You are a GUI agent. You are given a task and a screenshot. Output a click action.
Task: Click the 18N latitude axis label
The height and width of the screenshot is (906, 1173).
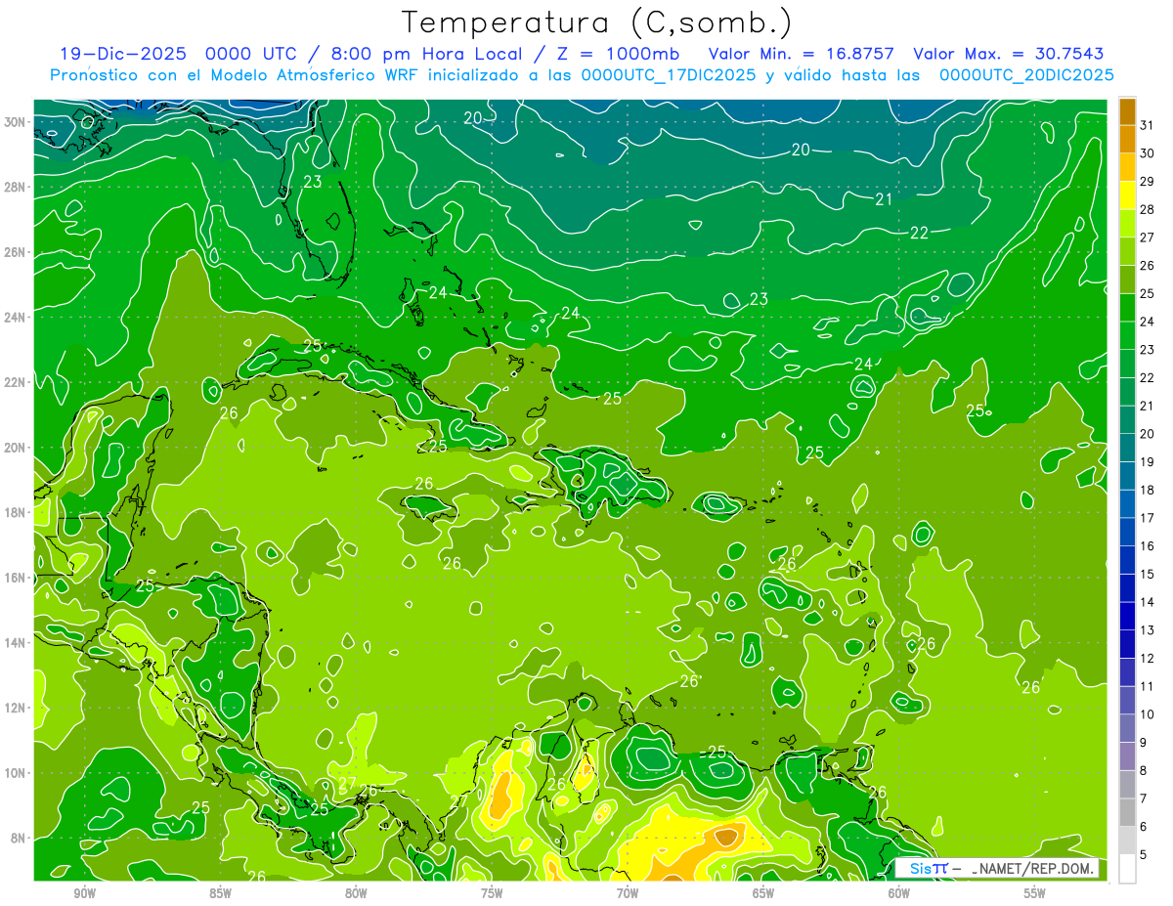tap(15, 512)
